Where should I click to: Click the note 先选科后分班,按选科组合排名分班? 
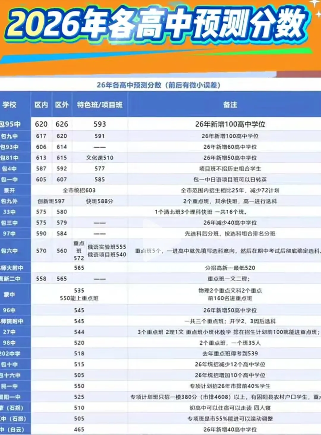click(230, 234)
